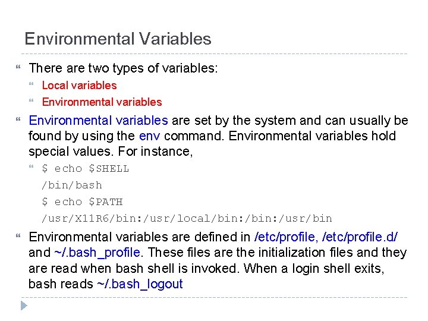This screenshot has height=321, width=428.
Task: Select the red "Local variables" text
Action: 79,86
